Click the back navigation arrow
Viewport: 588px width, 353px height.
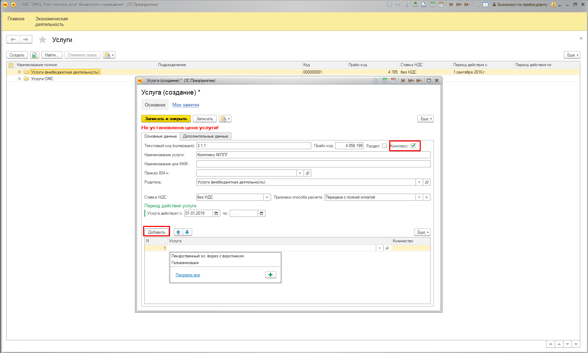(x=13, y=40)
